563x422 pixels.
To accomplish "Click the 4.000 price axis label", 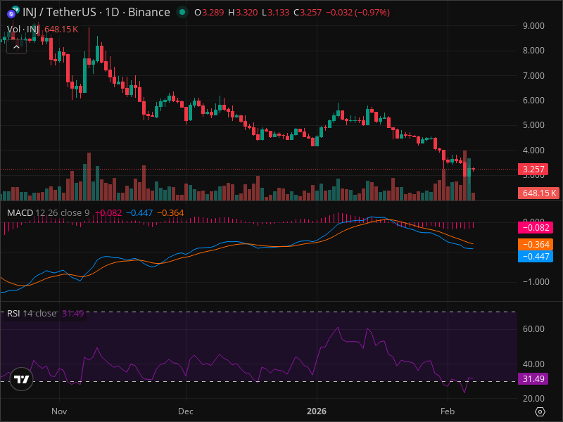I will click(533, 151).
